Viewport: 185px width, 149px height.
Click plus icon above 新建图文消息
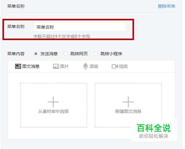pos(128,102)
